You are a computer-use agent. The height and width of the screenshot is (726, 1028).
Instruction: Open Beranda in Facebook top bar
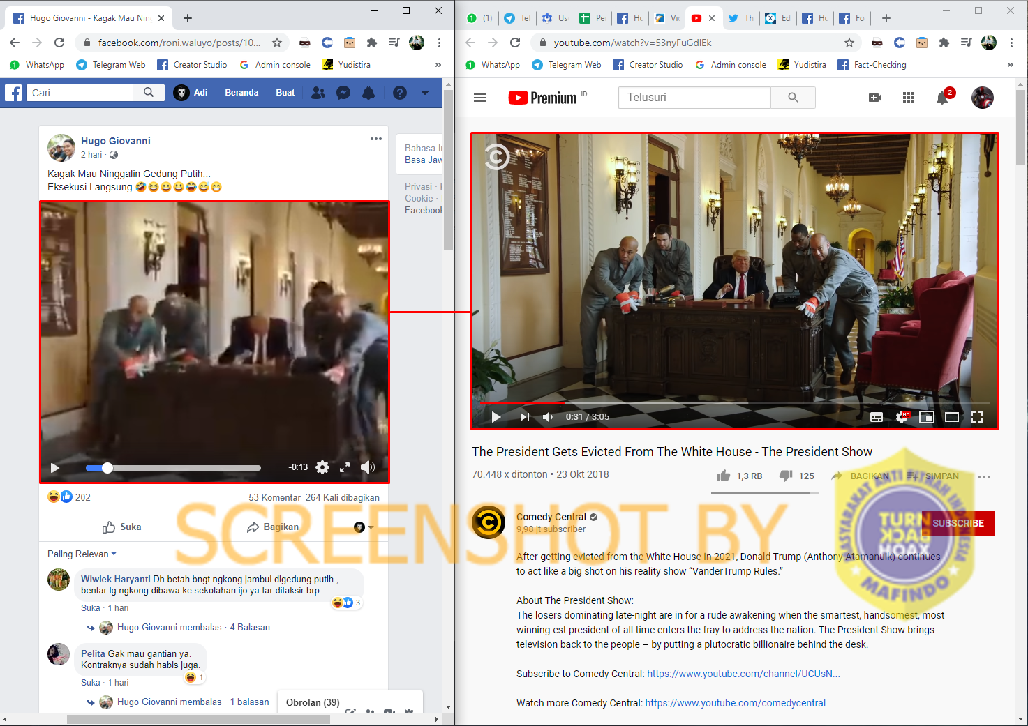[x=241, y=93]
